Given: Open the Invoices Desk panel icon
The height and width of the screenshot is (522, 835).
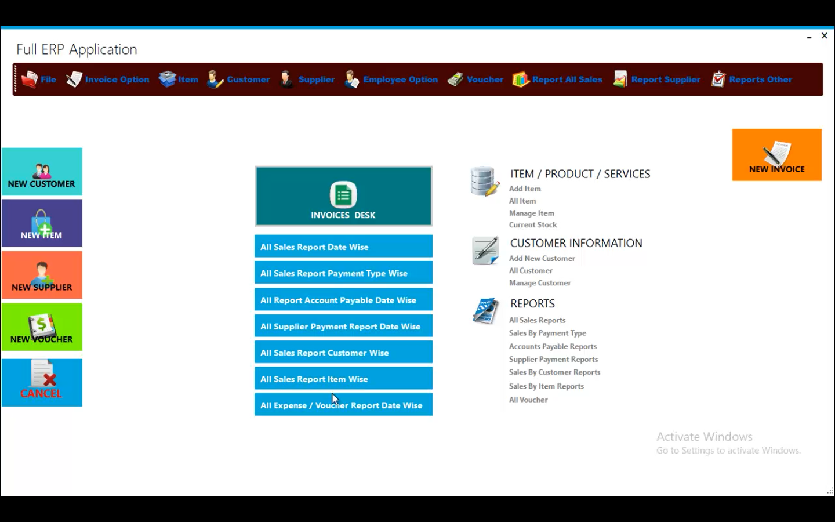Looking at the screenshot, I should tap(343, 195).
